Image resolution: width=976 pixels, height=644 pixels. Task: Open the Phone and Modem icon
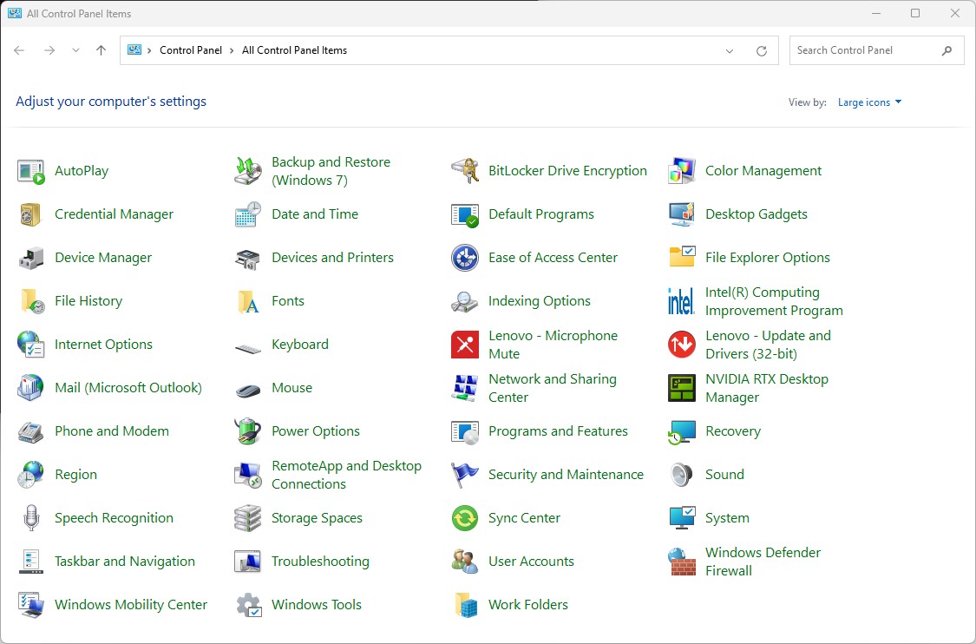30,431
